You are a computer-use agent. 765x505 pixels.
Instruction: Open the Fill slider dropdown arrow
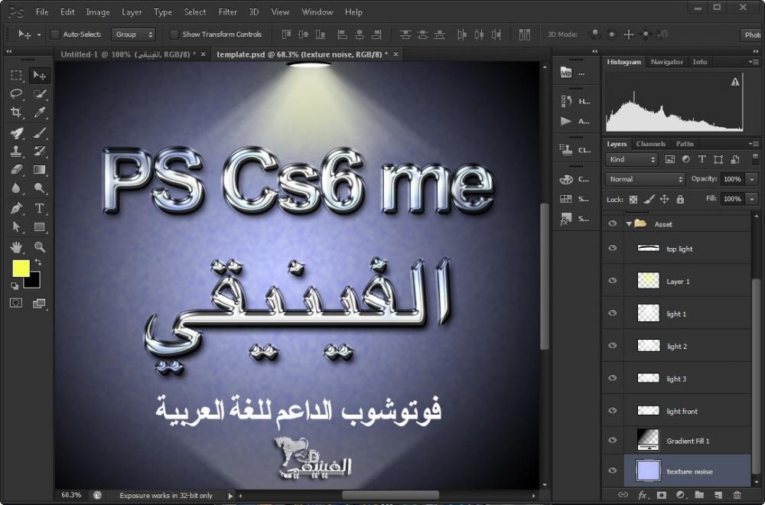click(x=752, y=199)
